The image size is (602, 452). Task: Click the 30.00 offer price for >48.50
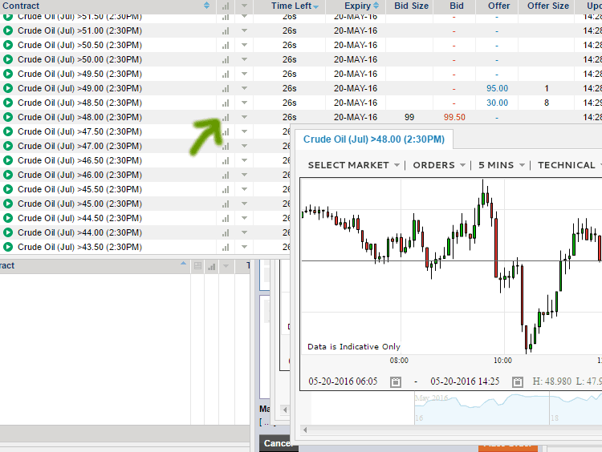click(497, 103)
